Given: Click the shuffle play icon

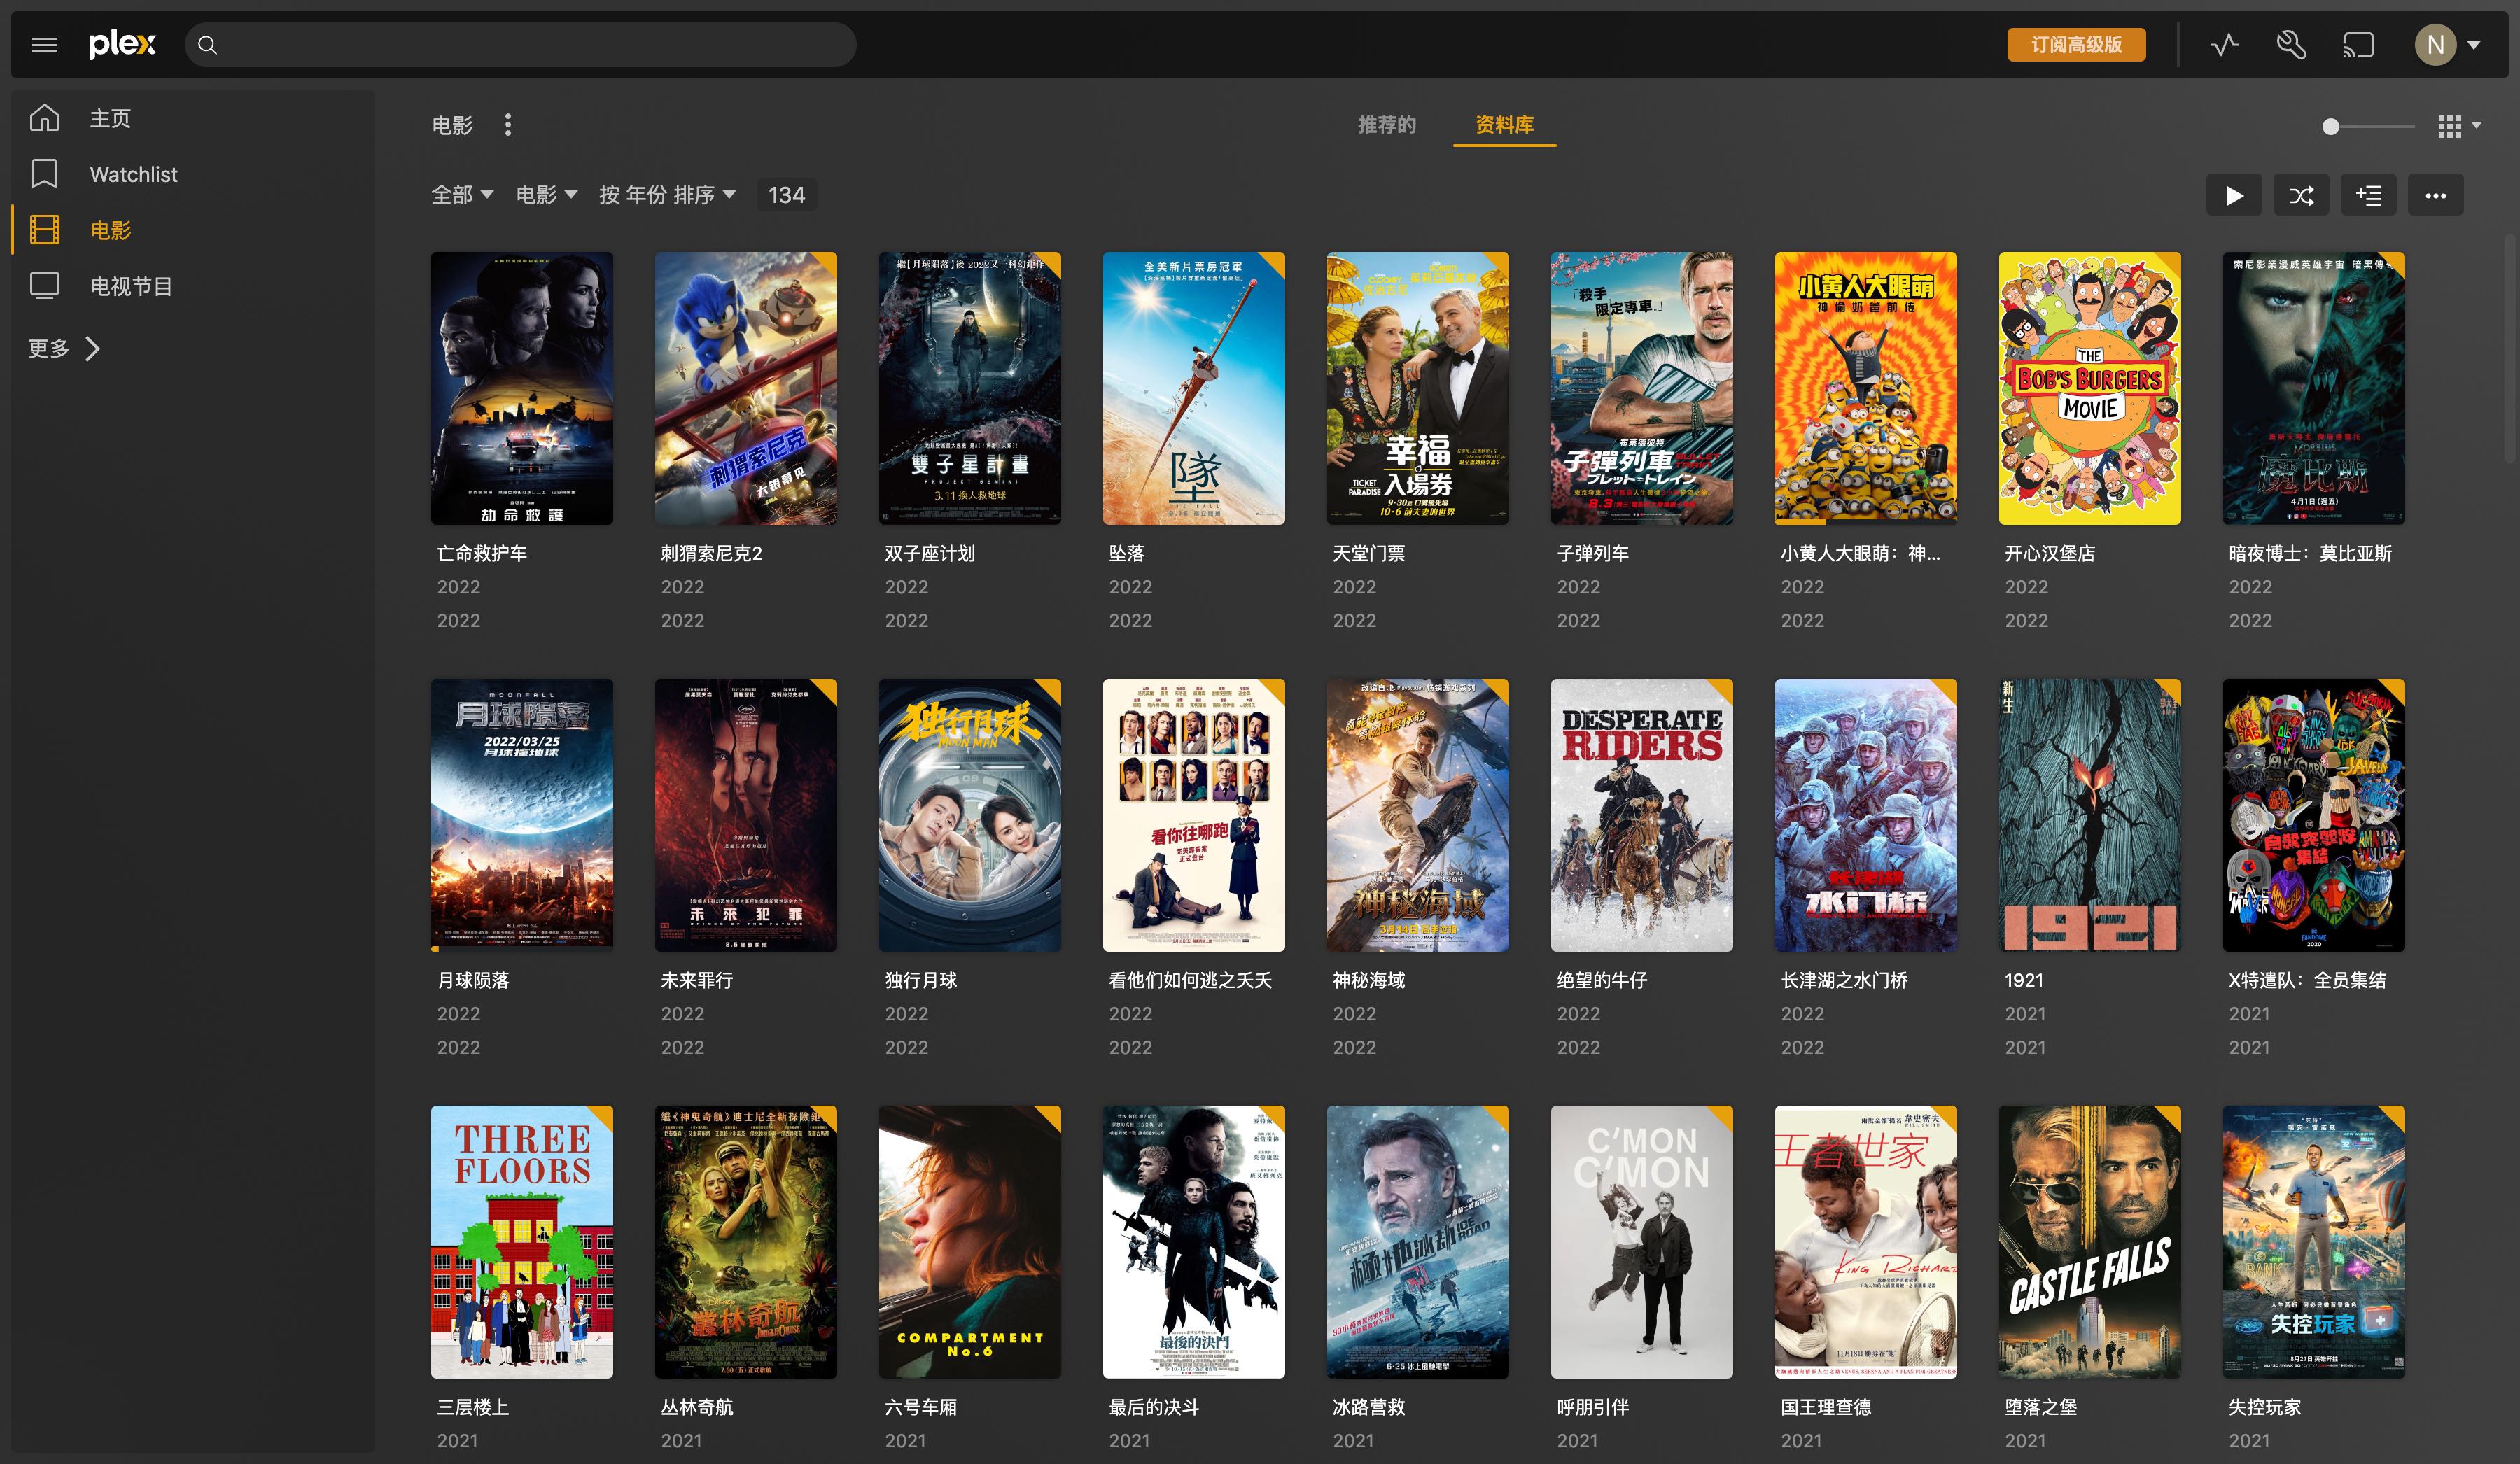Looking at the screenshot, I should pos(2301,194).
